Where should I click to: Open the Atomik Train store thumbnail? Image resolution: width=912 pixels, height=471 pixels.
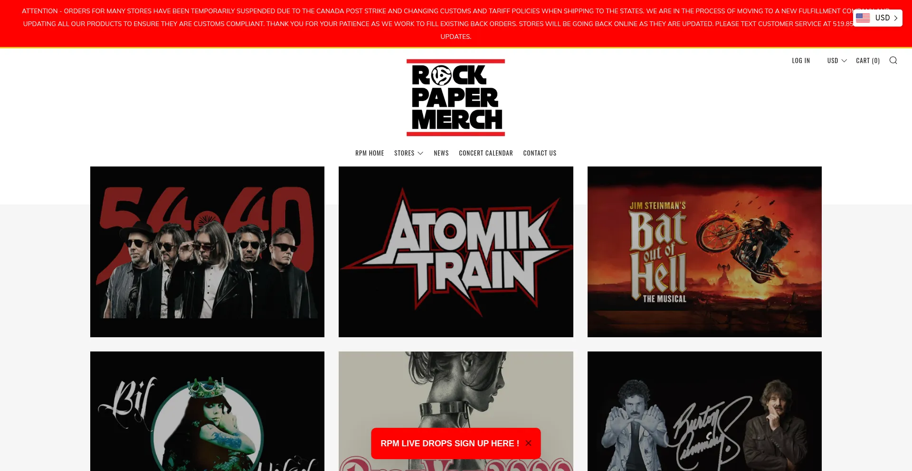point(456,252)
